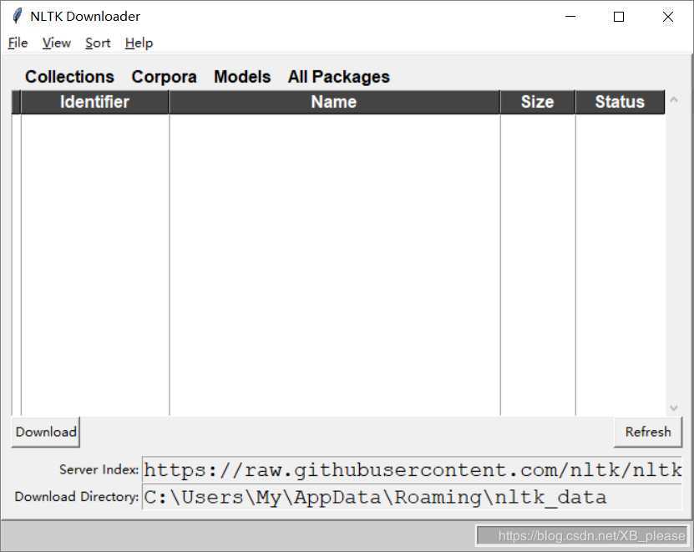Switch to the Models tab

click(242, 77)
